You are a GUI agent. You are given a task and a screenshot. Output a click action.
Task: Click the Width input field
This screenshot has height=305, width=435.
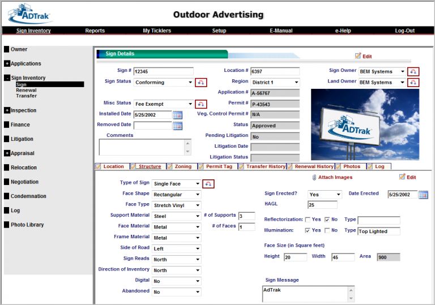343,257
